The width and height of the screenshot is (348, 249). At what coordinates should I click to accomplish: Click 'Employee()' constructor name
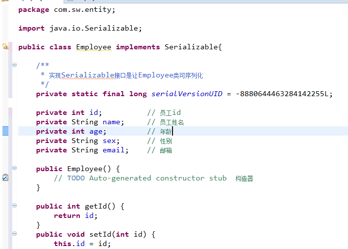tap(89, 169)
